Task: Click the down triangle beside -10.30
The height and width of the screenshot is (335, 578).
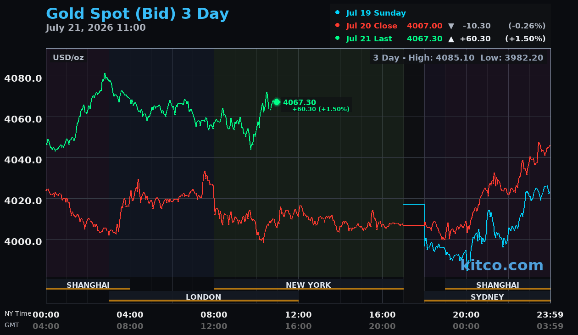Action: (x=451, y=26)
